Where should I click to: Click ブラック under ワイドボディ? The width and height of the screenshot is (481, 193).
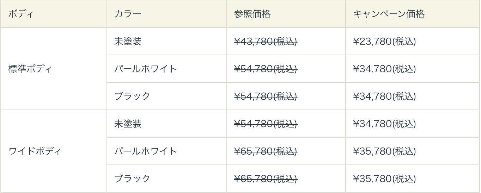tap(132, 179)
